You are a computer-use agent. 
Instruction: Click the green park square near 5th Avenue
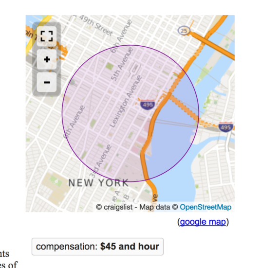[x=110, y=66]
